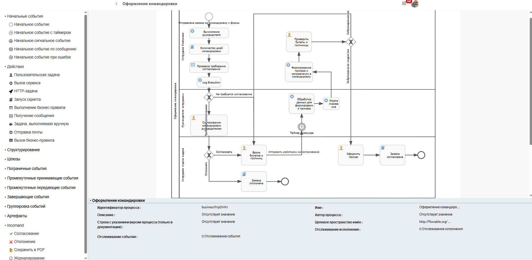Click the back arrow beside the process title
Viewport: 532px width, 260px height.
click(x=116, y=4)
